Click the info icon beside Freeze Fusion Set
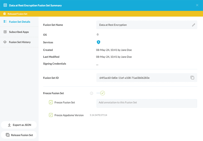203x141 pixels. (92, 93)
